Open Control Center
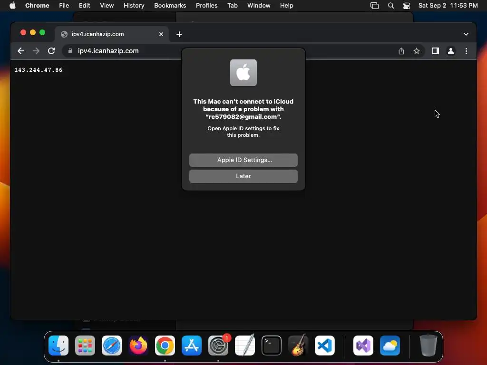The height and width of the screenshot is (365, 487). 407,6
